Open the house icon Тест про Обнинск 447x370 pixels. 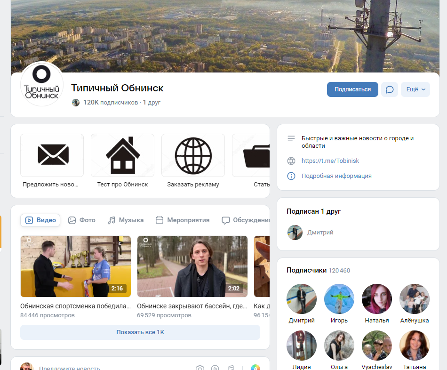(x=123, y=155)
